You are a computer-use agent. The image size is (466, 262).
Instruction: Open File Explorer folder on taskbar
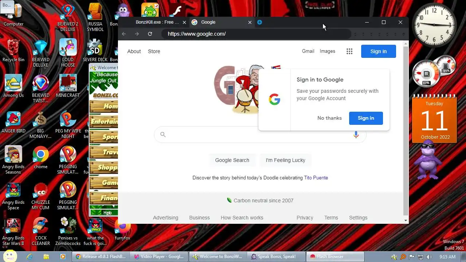(x=46, y=257)
